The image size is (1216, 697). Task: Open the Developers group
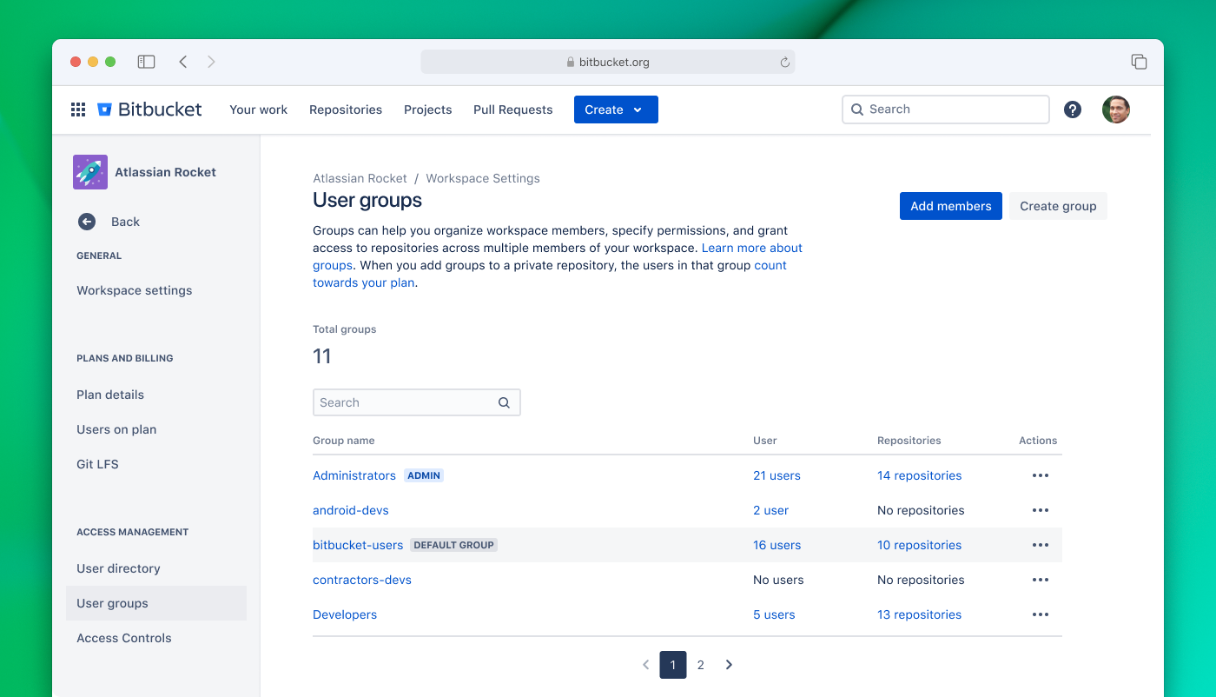click(x=345, y=614)
